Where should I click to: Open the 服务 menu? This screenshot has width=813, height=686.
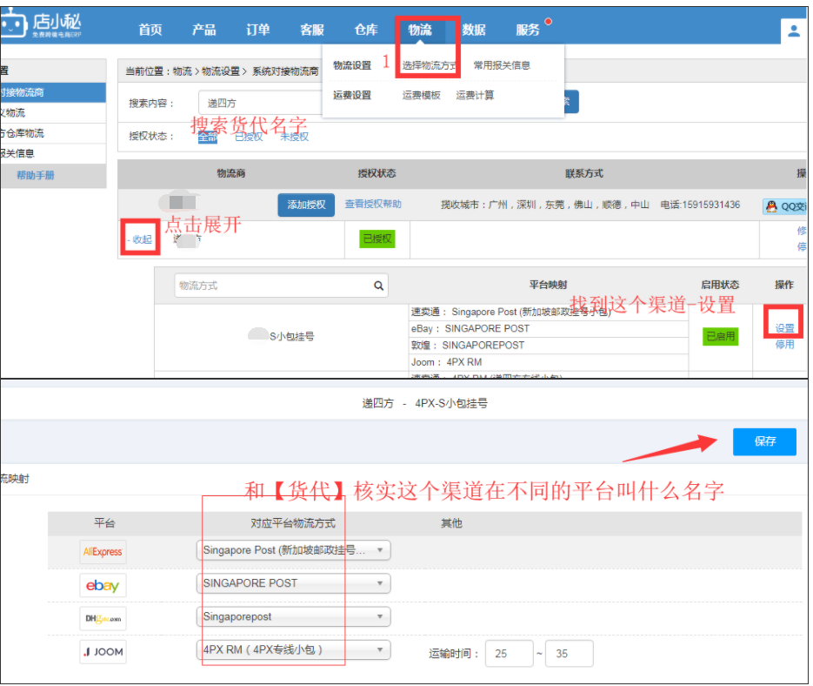point(528,30)
